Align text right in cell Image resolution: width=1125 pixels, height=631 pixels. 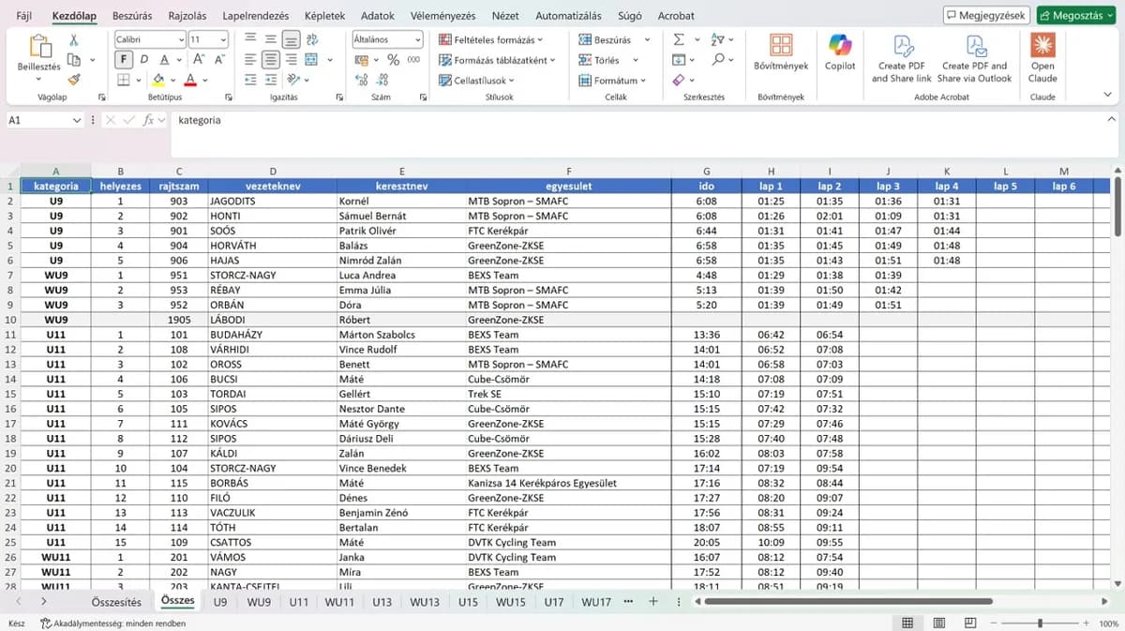pos(292,60)
